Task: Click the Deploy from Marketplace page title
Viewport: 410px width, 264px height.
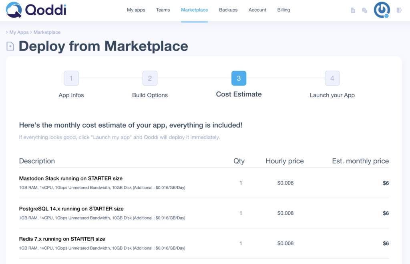Action: point(103,46)
